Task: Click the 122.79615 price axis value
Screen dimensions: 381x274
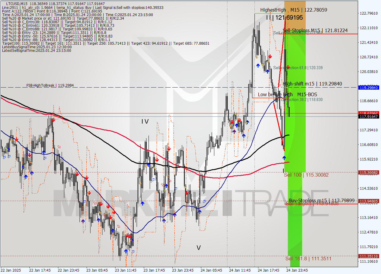Action: tap(369, 13)
